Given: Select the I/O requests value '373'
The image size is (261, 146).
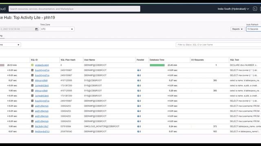Looking at the screenshot, I should [x=215, y=127].
